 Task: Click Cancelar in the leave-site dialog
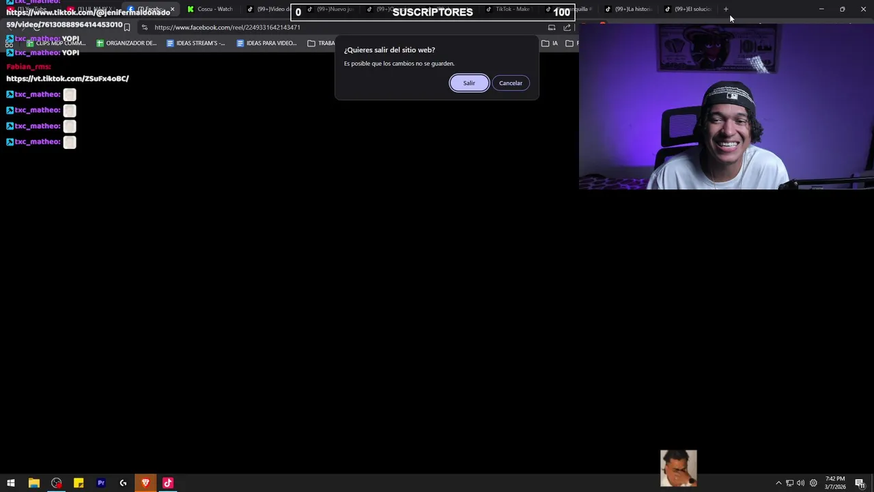pos(510,83)
